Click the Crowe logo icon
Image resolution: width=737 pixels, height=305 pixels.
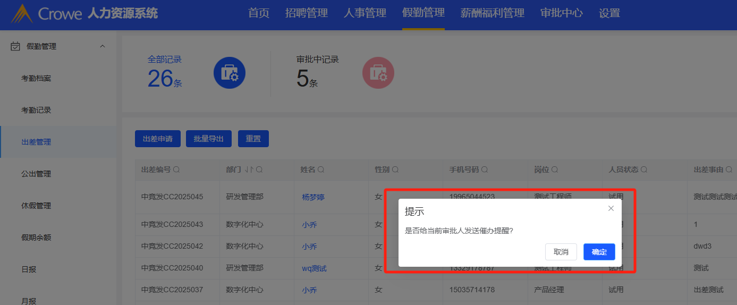click(21, 13)
